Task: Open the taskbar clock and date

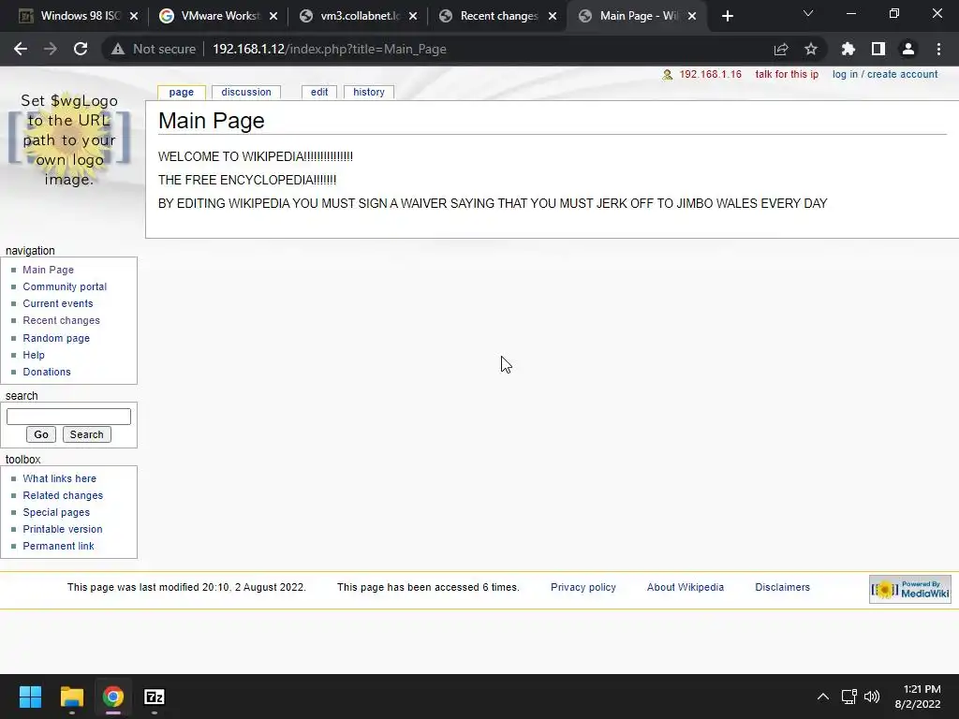Action: pos(918,697)
